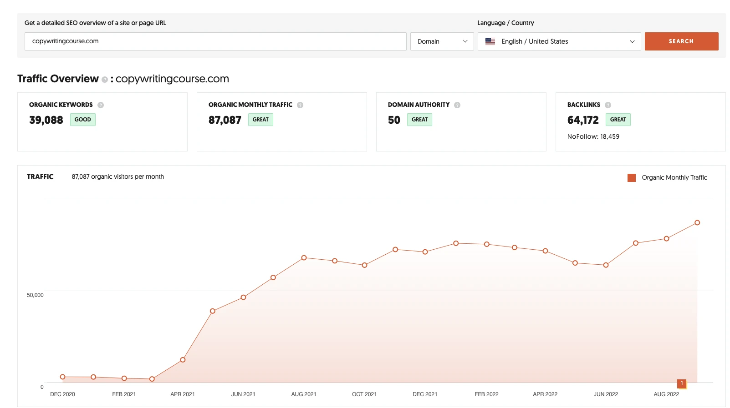Click the GOOD badge for organic keywords

[x=82, y=120]
